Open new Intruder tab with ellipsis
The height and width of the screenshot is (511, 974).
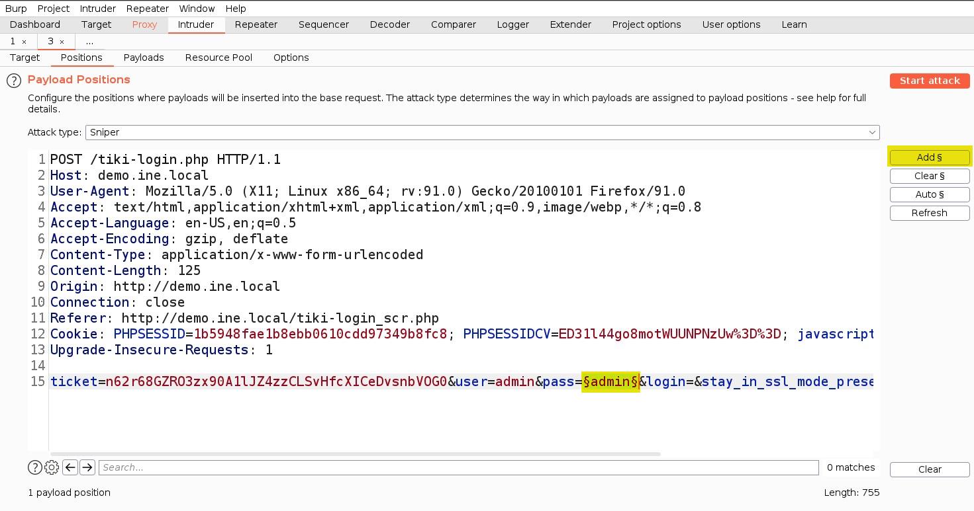coord(89,42)
